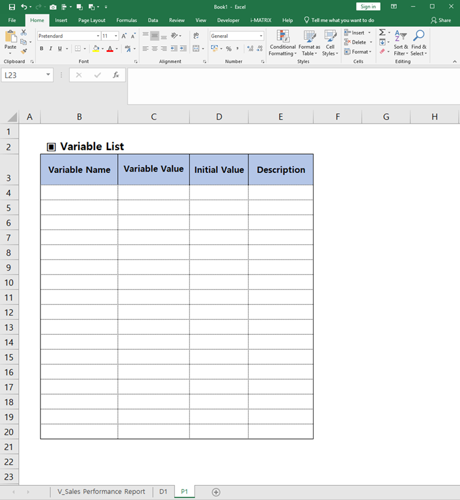Image resolution: width=460 pixels, height=500 pixels.
Task: Click the Share button
Action: (x=440, y=20)
